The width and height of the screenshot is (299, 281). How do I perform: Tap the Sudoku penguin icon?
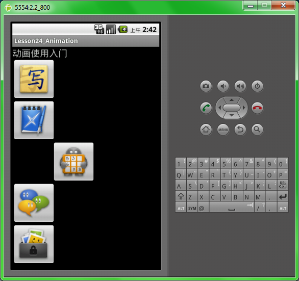pyautogui.click(x=74, y=162)
